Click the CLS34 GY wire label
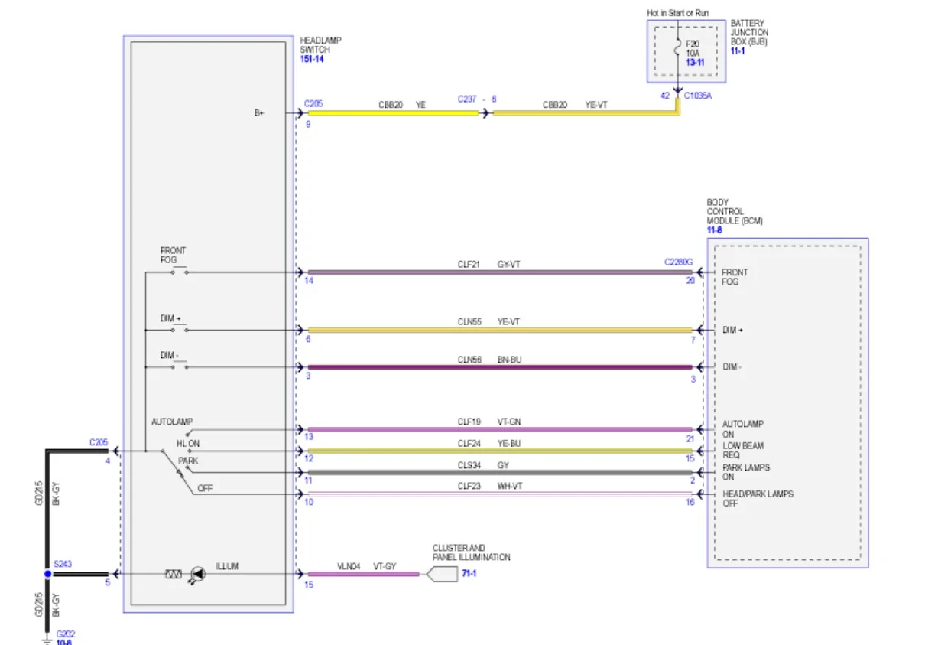 pyautogui.click(x=484, y=464)
